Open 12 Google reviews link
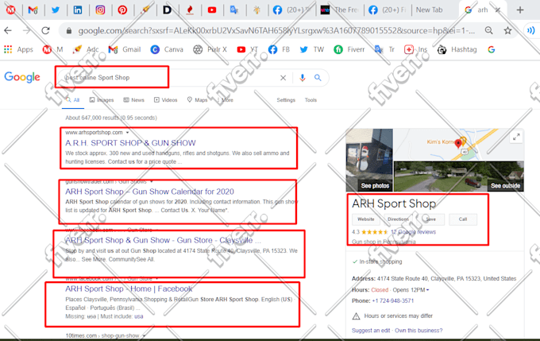Image resolution: width=540 pixels, height=341 pixels. coord(413,232)
